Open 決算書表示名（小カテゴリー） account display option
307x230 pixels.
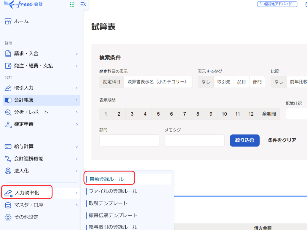158,82
